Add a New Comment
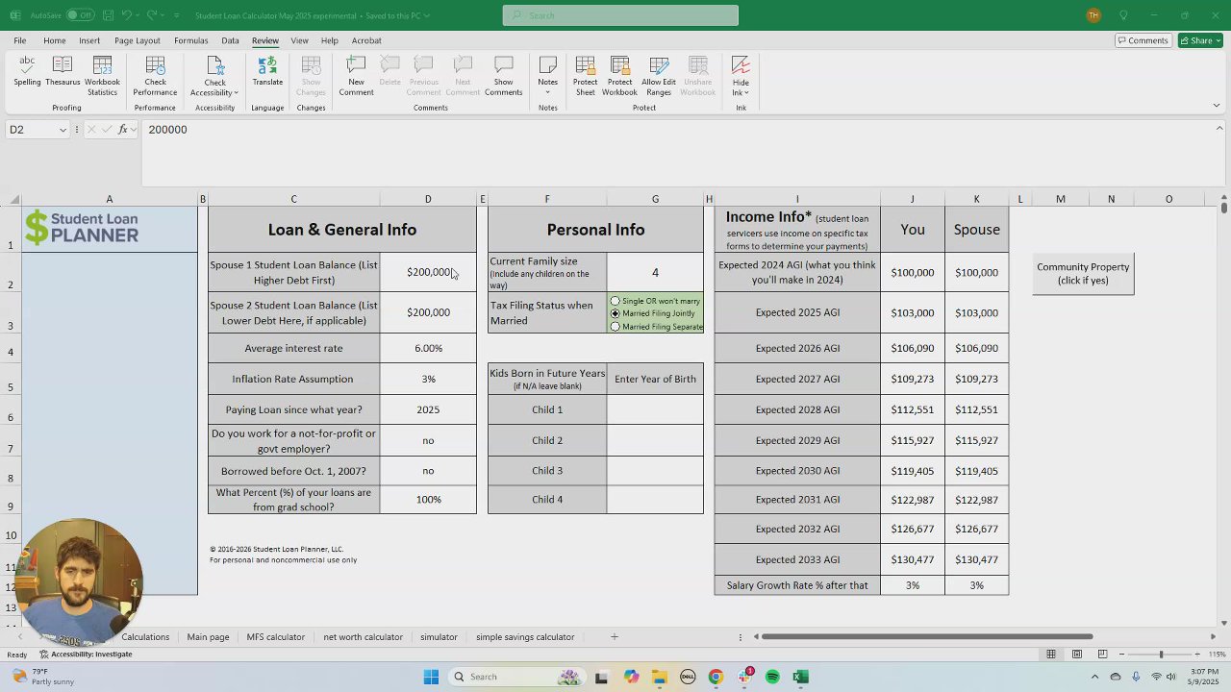Viewport: 1231px width, 692px height. pyautogui.click(x=356, y=75)
